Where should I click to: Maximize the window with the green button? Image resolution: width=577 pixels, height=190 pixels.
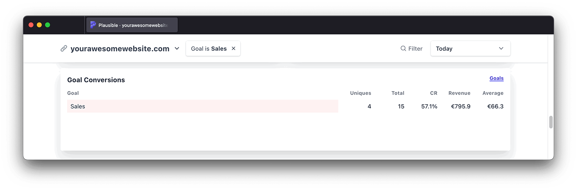pyautogui.click(x=48, y=25)
